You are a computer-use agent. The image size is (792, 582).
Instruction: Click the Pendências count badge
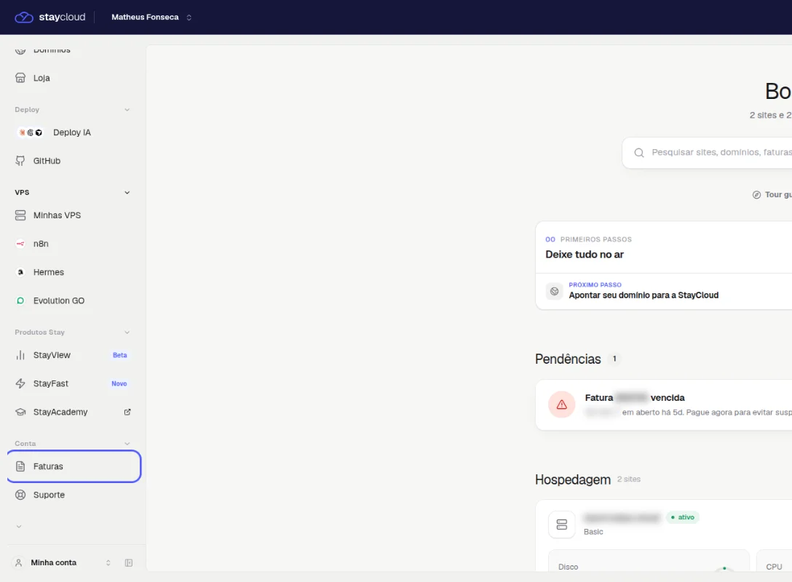(x=614, y=359)
